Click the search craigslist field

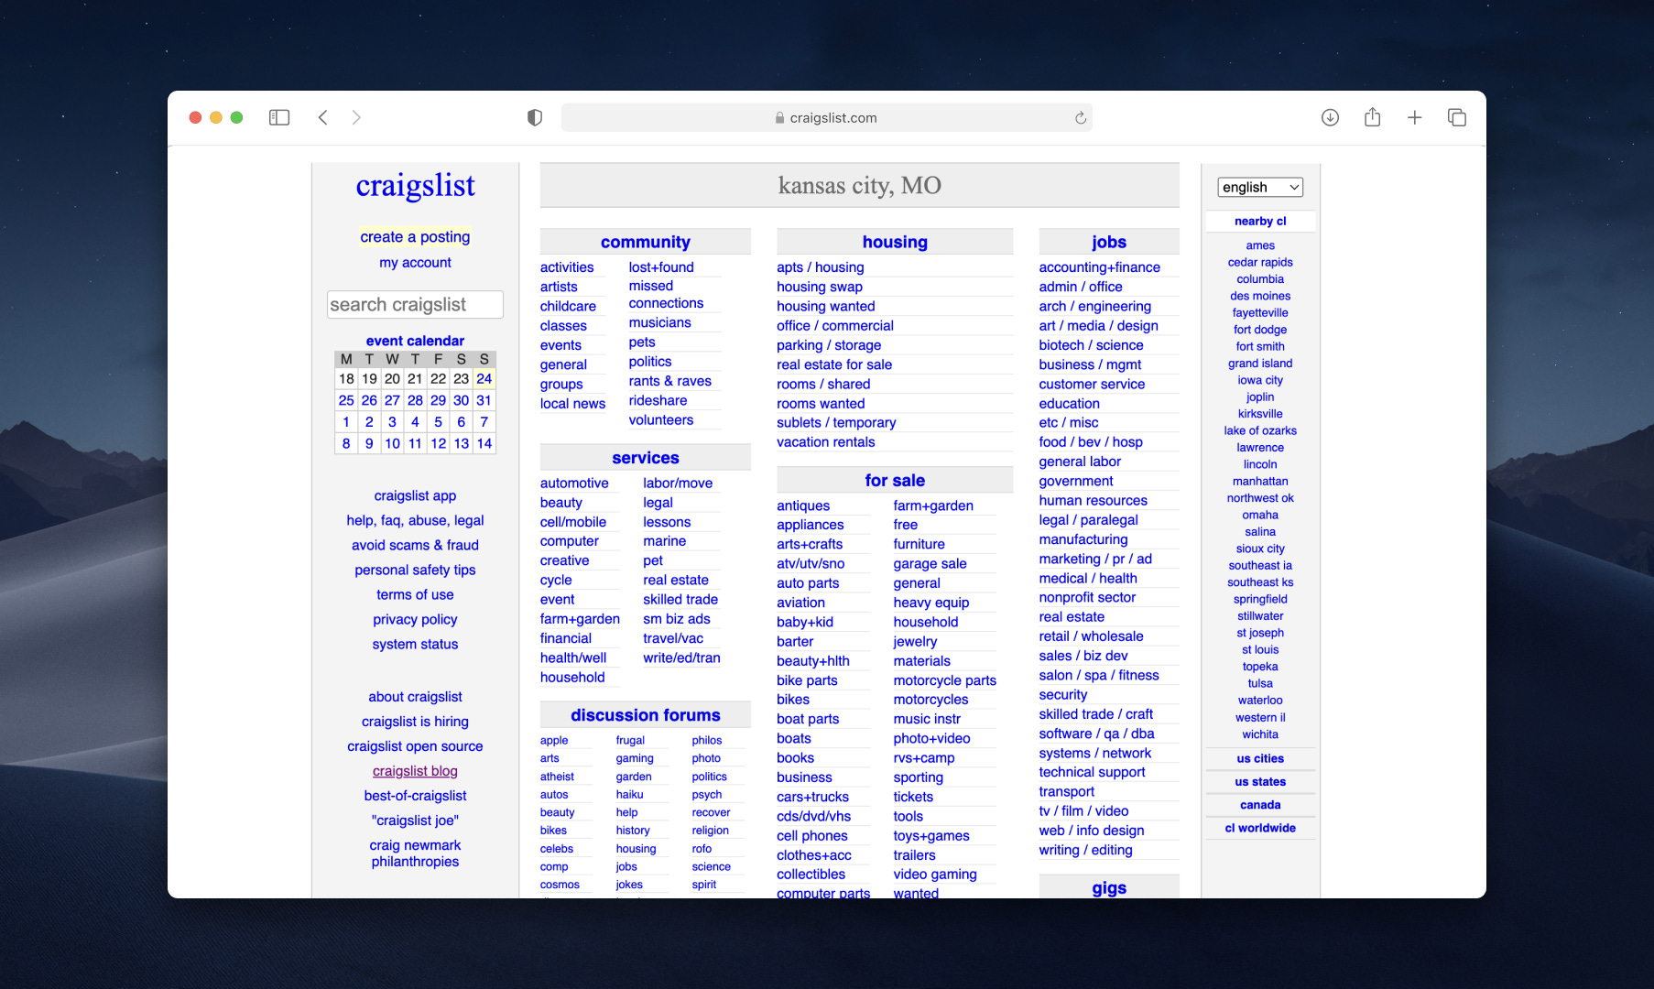coord(415,304)
